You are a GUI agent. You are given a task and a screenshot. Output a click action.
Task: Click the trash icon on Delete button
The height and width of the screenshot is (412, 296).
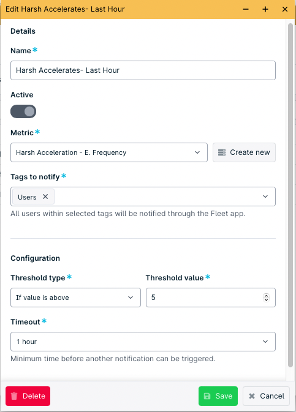(x=14, y=396)
